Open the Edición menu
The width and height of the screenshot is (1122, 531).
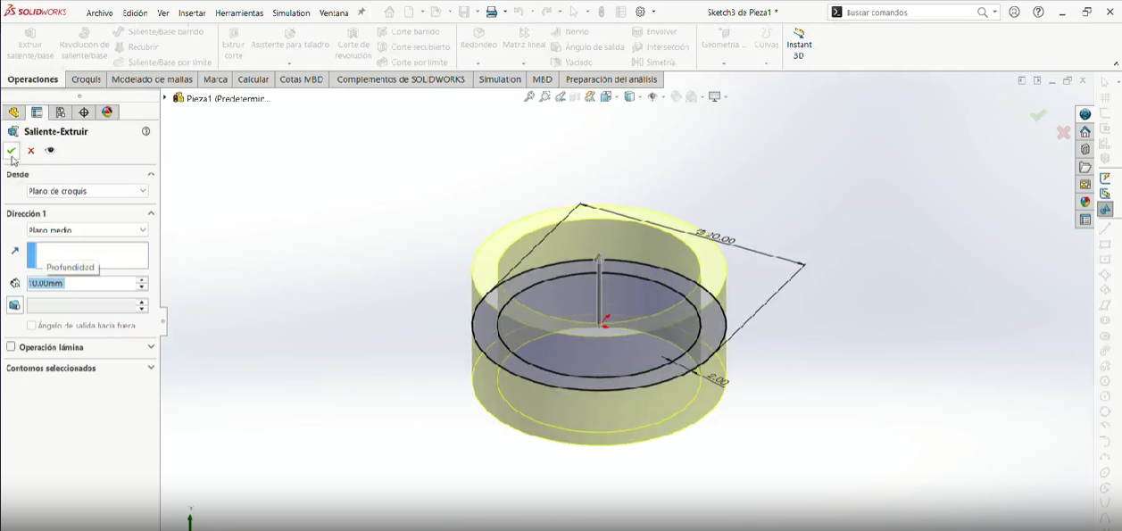coord(135,13)
